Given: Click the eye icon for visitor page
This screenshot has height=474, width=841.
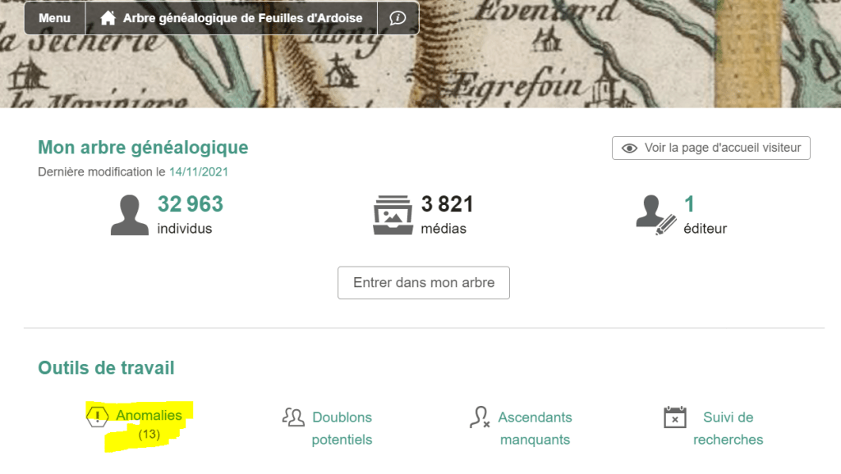Looking at the screenshot, I should (x=629, y=148).
